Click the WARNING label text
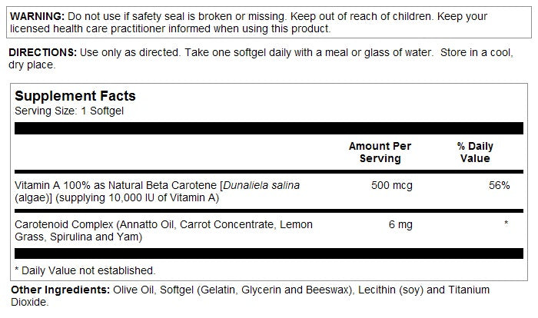Viewport: 538px width, 318px height. tap(37, 16)
